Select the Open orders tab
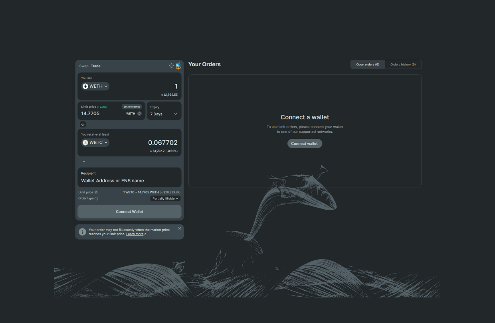This screenshot has height=323, width=495. pos(368,65)
